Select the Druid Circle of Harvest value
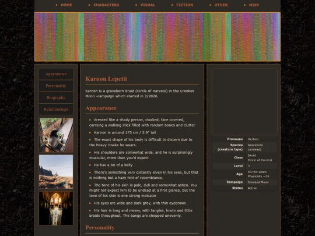The image size is (315, 236). (x=260, y=158)
